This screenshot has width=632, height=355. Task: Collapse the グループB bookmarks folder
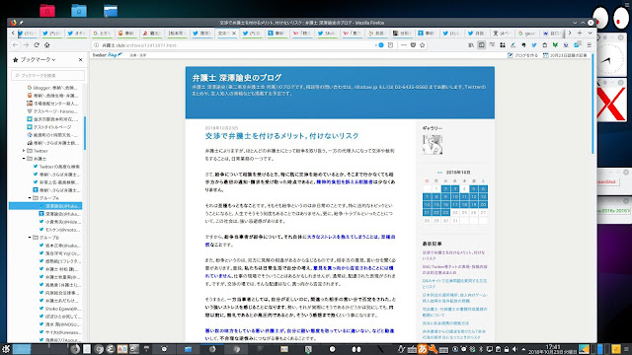pos(30,238)
